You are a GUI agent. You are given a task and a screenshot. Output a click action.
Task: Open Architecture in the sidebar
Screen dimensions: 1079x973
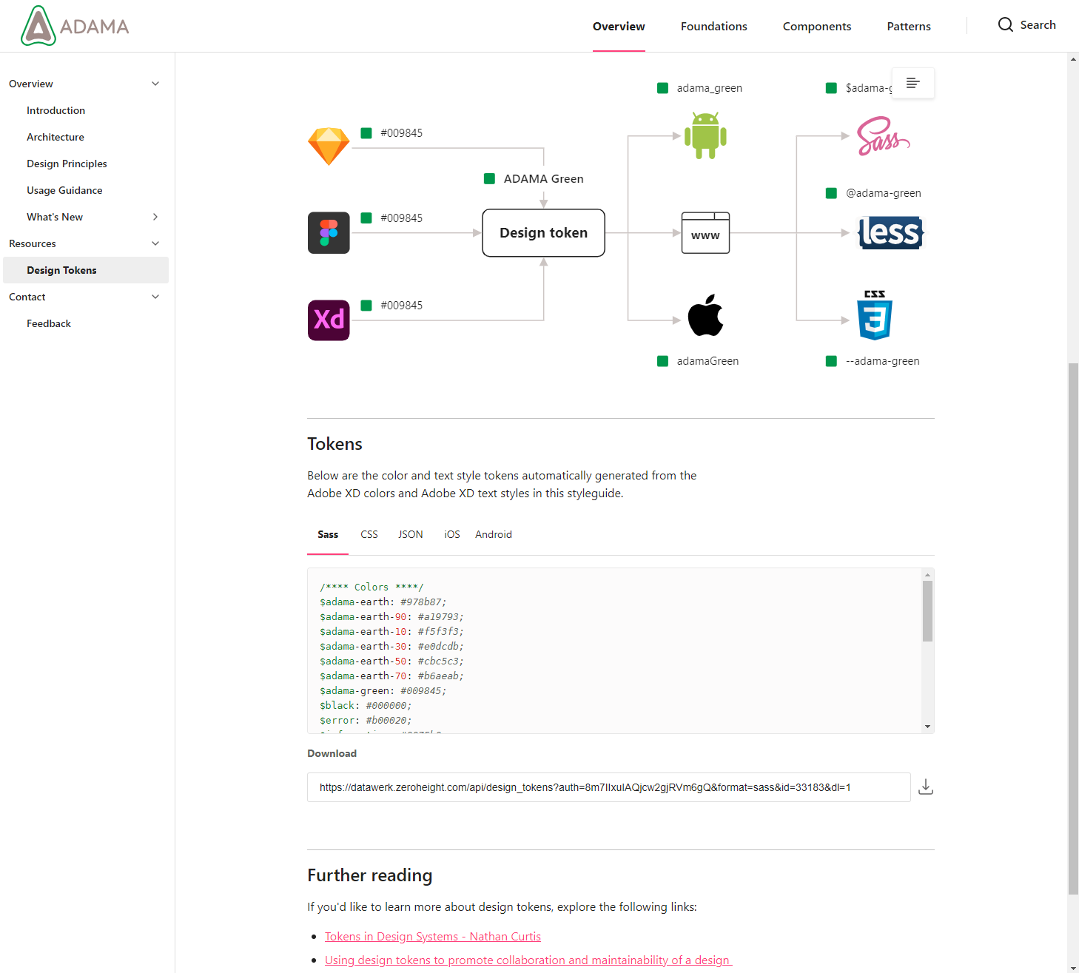[56, 137]
